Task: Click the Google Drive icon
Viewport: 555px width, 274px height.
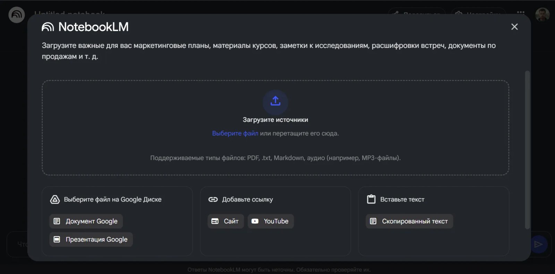Action: pyautogui.click(x=55, y=199)
